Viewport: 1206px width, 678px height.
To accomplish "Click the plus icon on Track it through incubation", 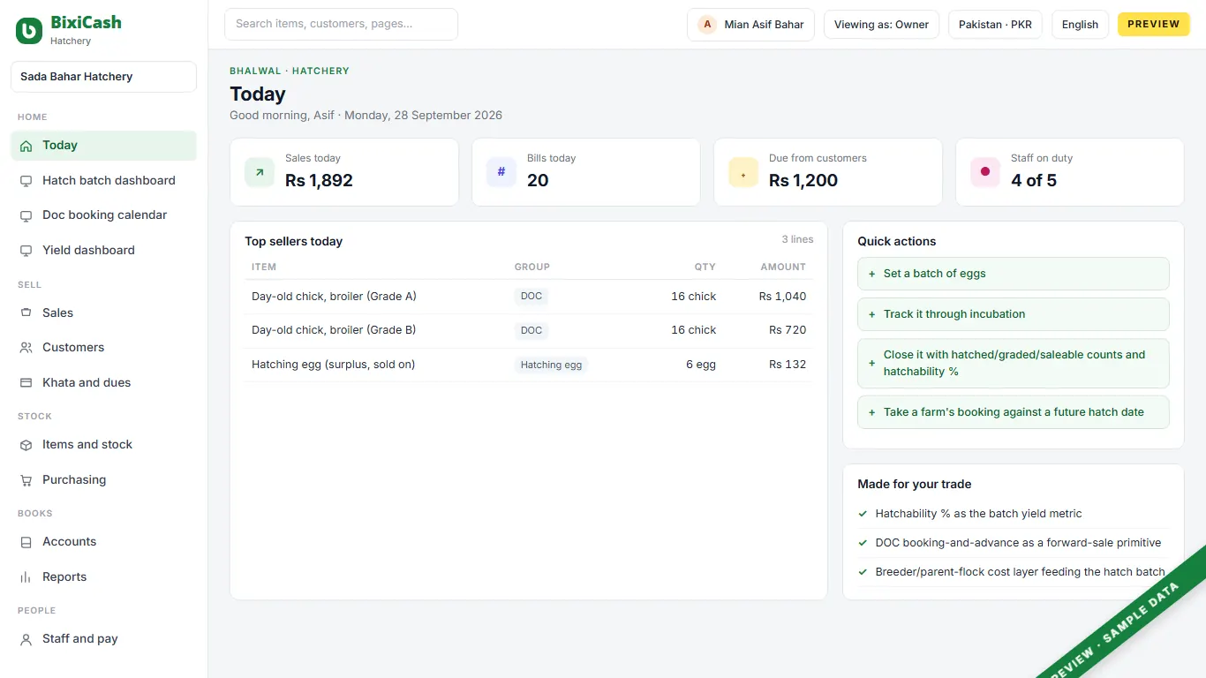I will tap(872, 314).
